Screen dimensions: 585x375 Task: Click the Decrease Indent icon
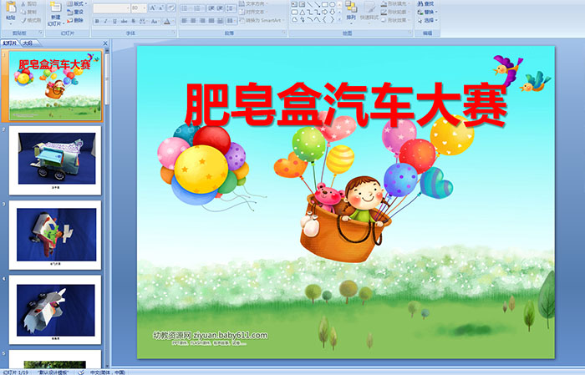pyautogui.click(x=211, y=8)
